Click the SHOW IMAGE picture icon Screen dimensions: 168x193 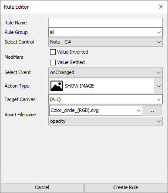57,86
